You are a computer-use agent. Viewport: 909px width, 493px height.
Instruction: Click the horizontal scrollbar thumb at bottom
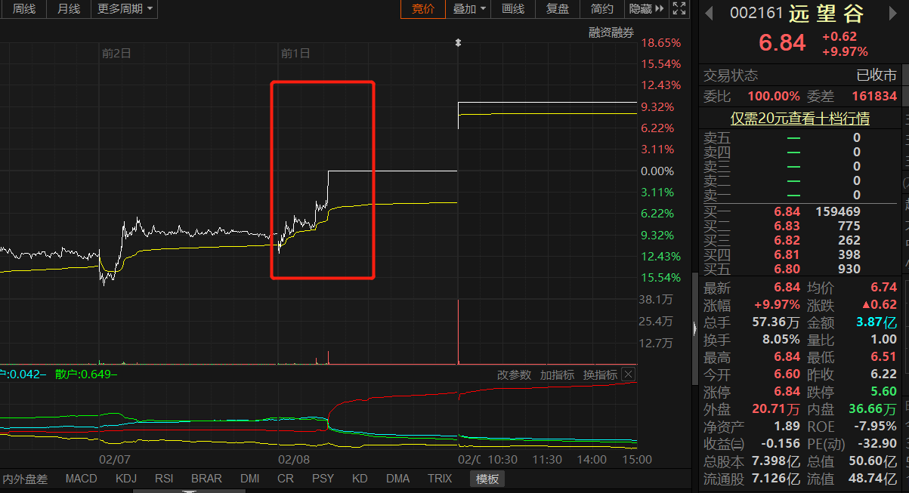[x=189, y=491]
